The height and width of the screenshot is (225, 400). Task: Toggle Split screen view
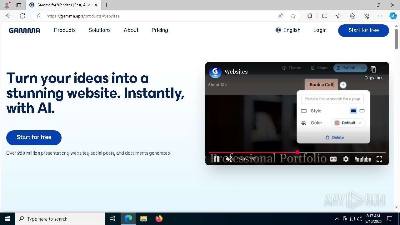click(x=325, y=16)
